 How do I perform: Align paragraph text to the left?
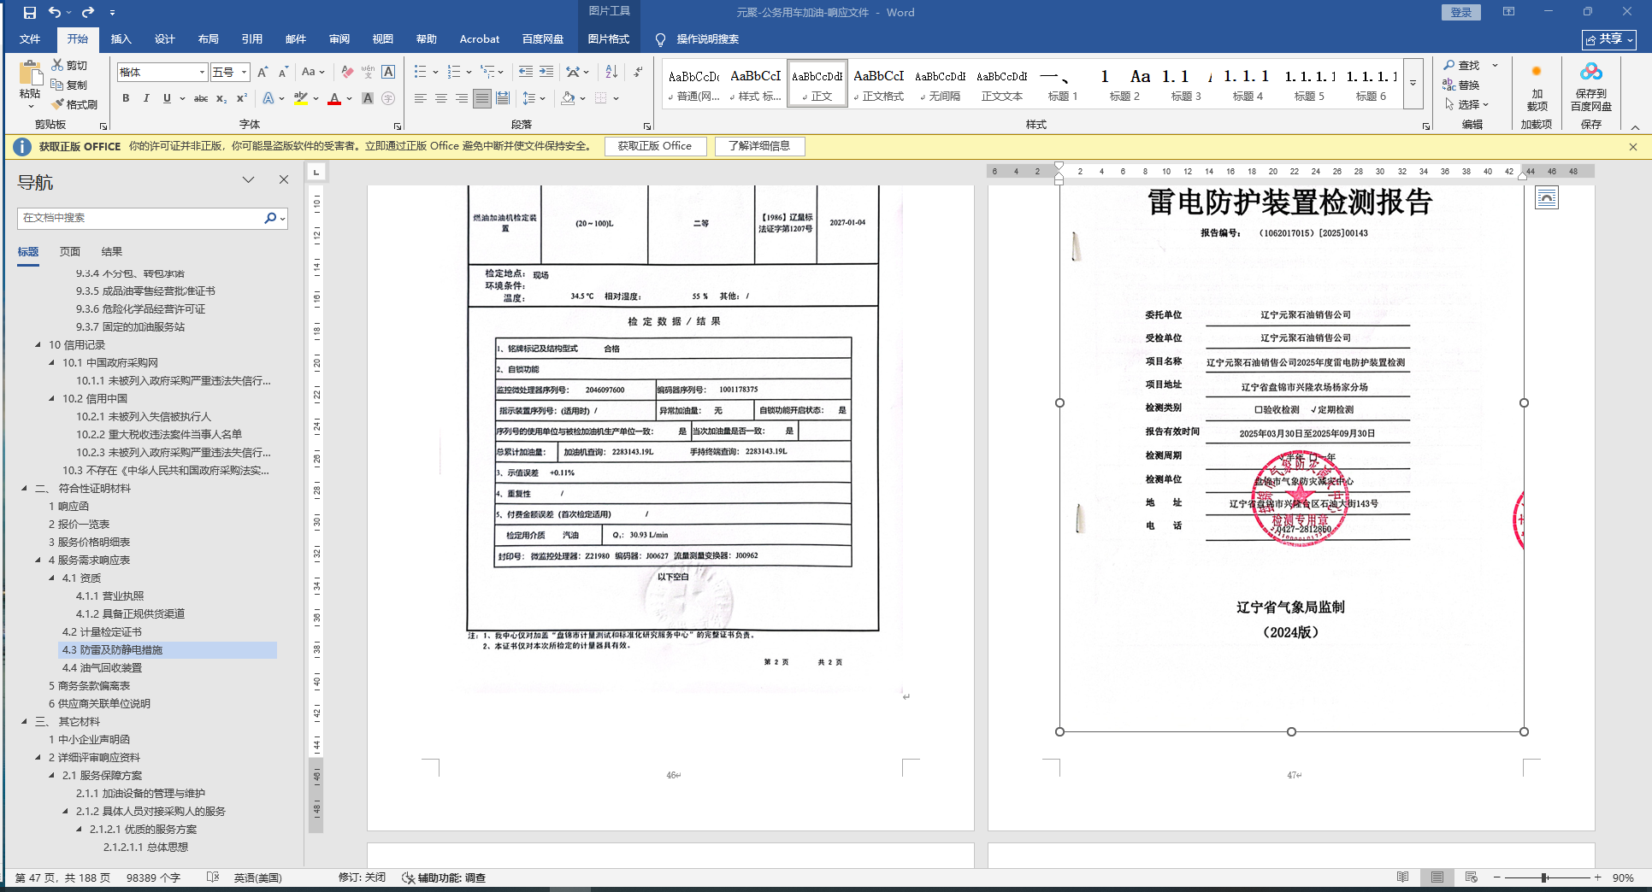tap(421, 98)
